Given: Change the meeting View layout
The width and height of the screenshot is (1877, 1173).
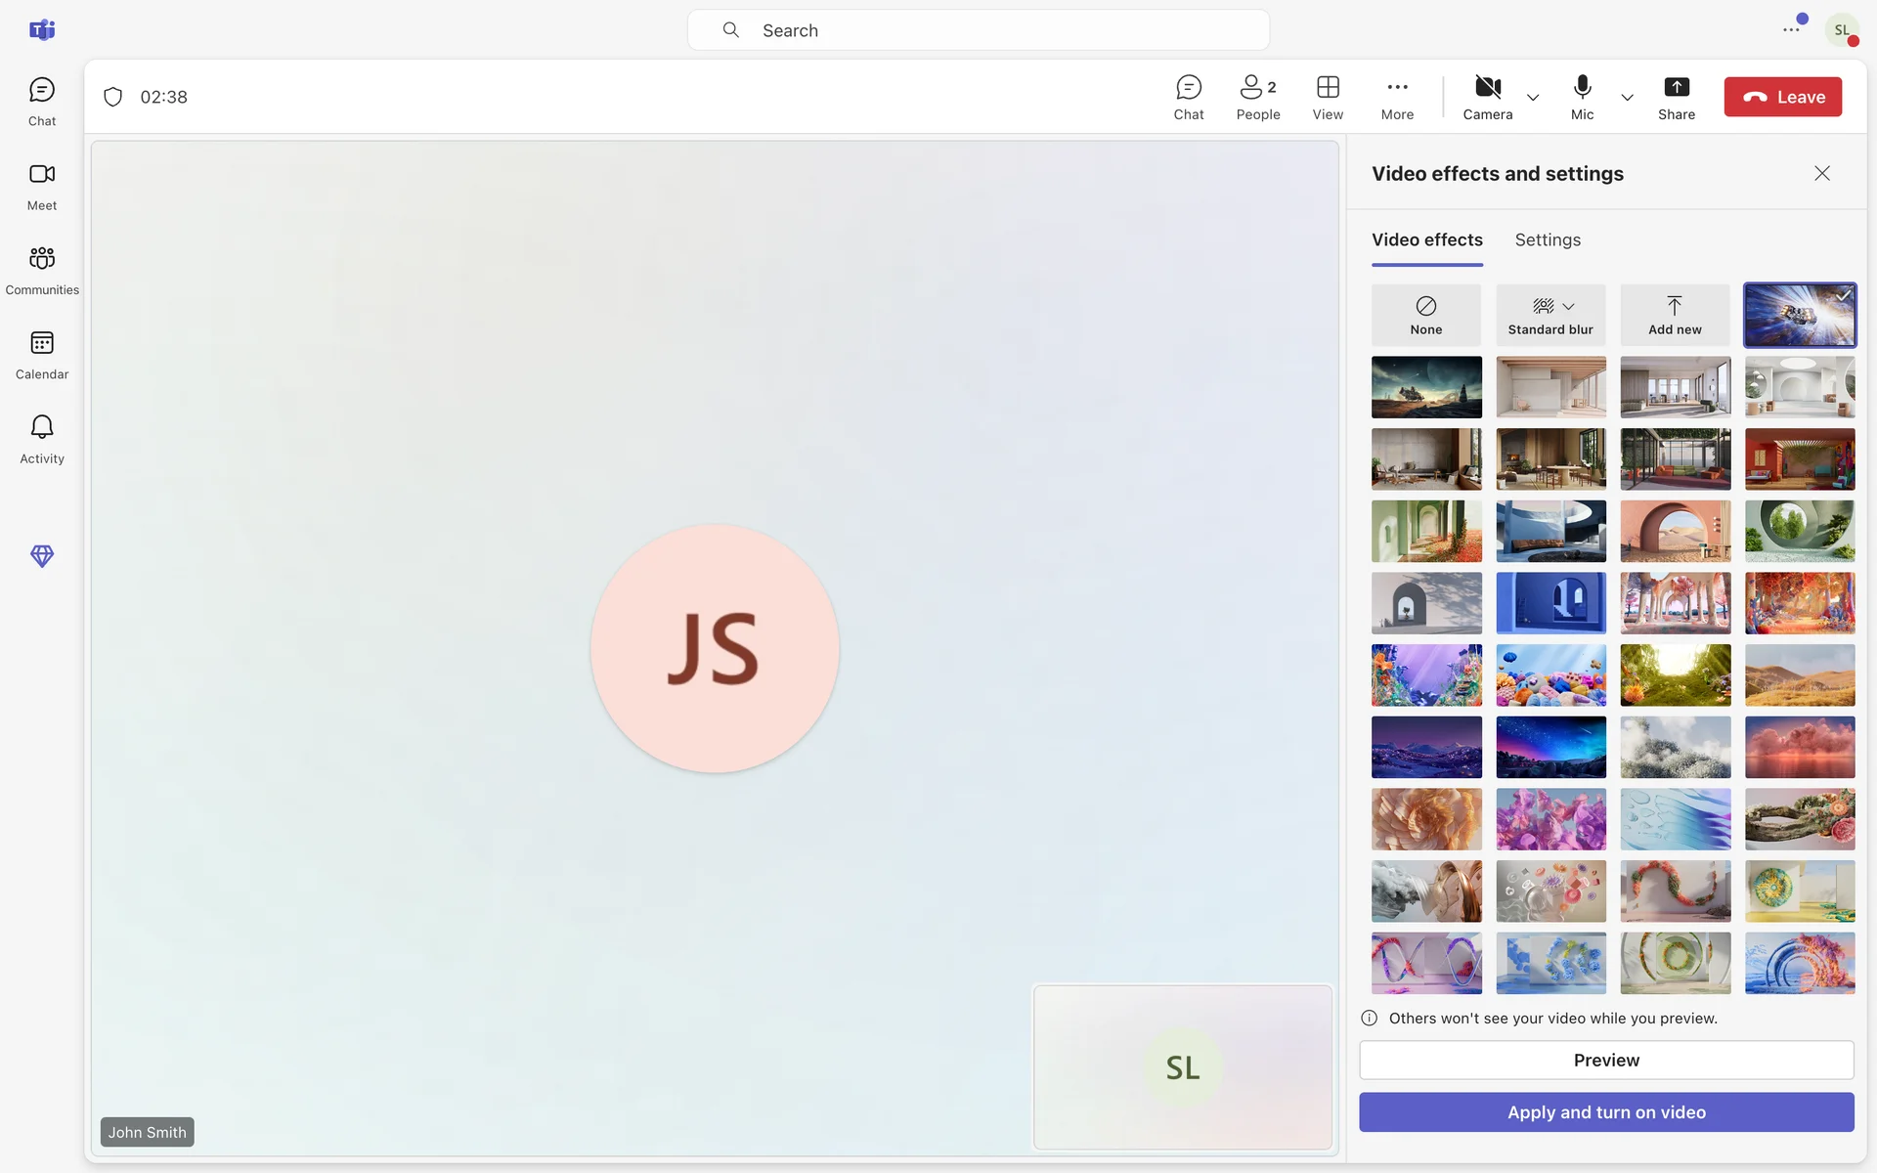Looking at the screenshot, I should tap(1327, 98).
